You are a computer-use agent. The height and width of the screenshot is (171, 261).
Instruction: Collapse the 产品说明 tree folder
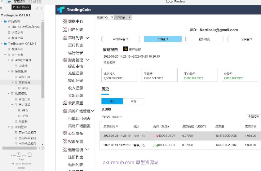pos(2,21)
